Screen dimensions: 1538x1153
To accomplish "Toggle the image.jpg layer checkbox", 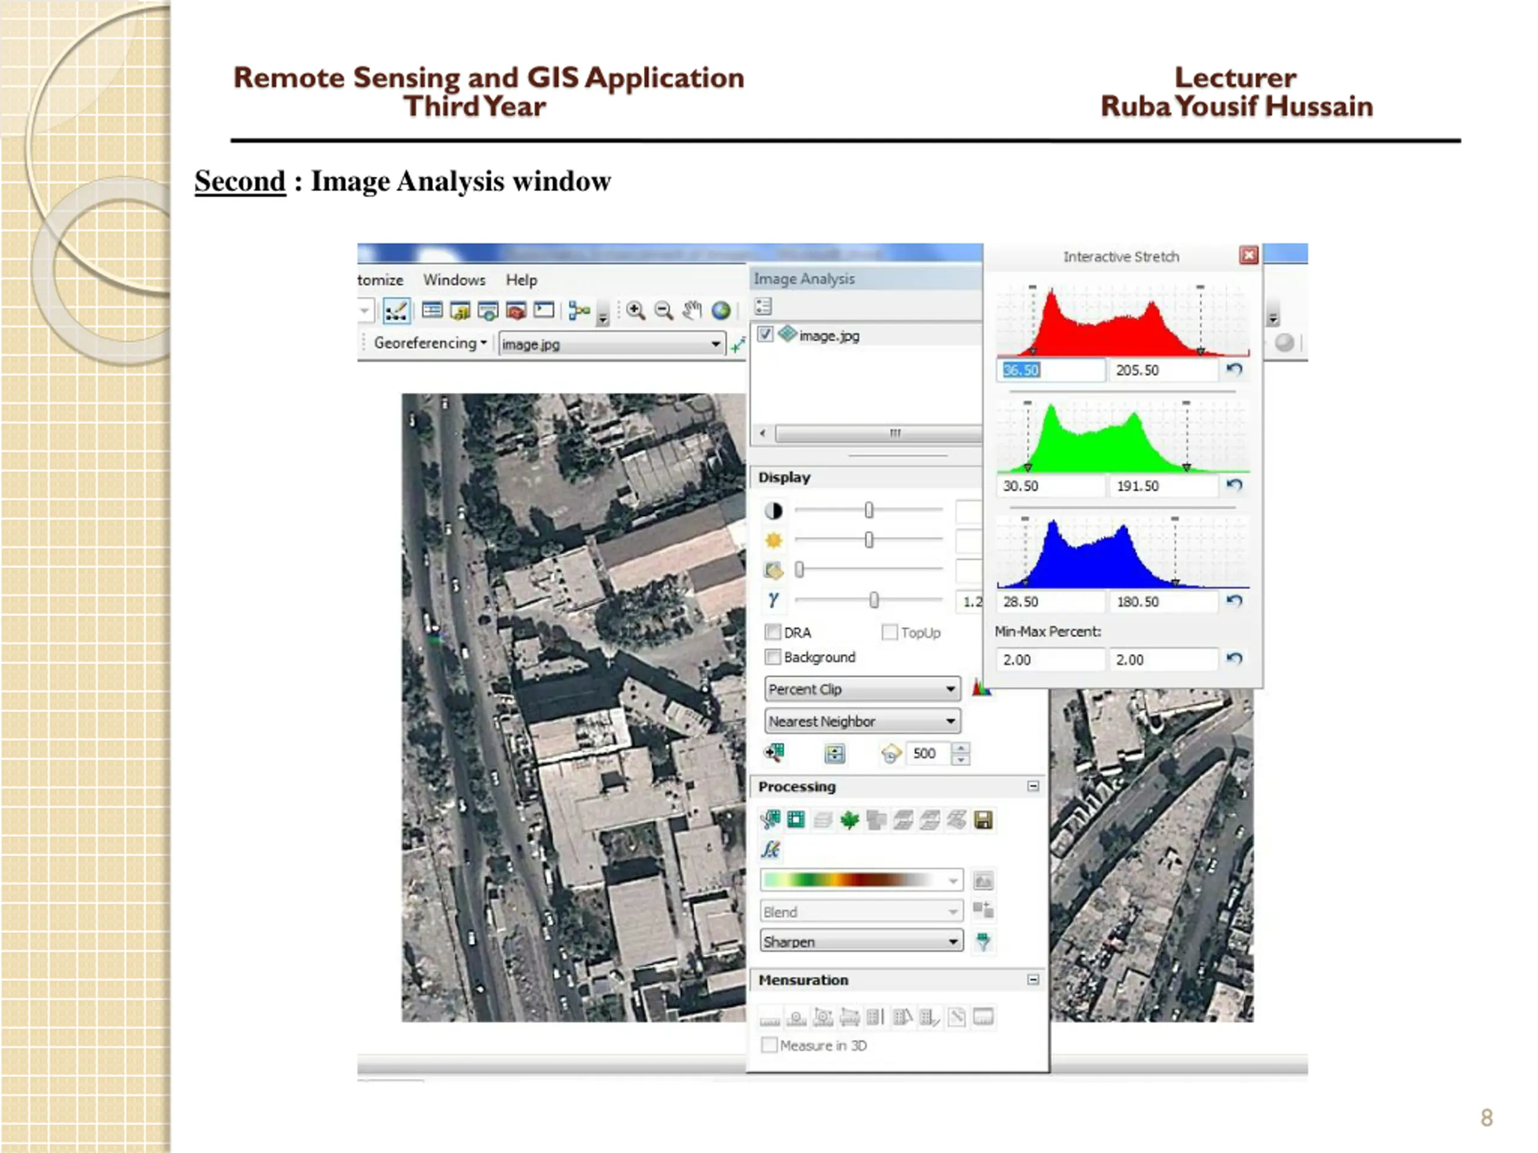I will [x=765, y=334].
